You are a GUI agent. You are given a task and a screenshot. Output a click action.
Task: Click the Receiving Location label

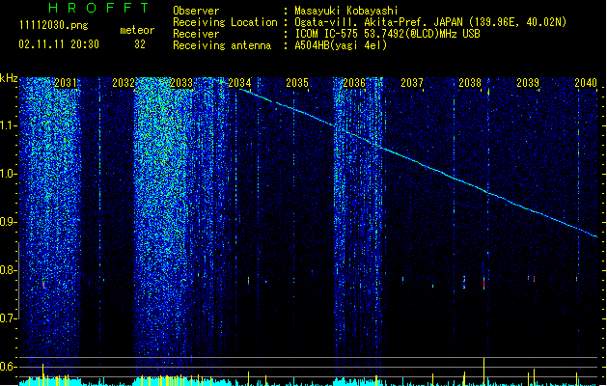click(x=225, y=22)
